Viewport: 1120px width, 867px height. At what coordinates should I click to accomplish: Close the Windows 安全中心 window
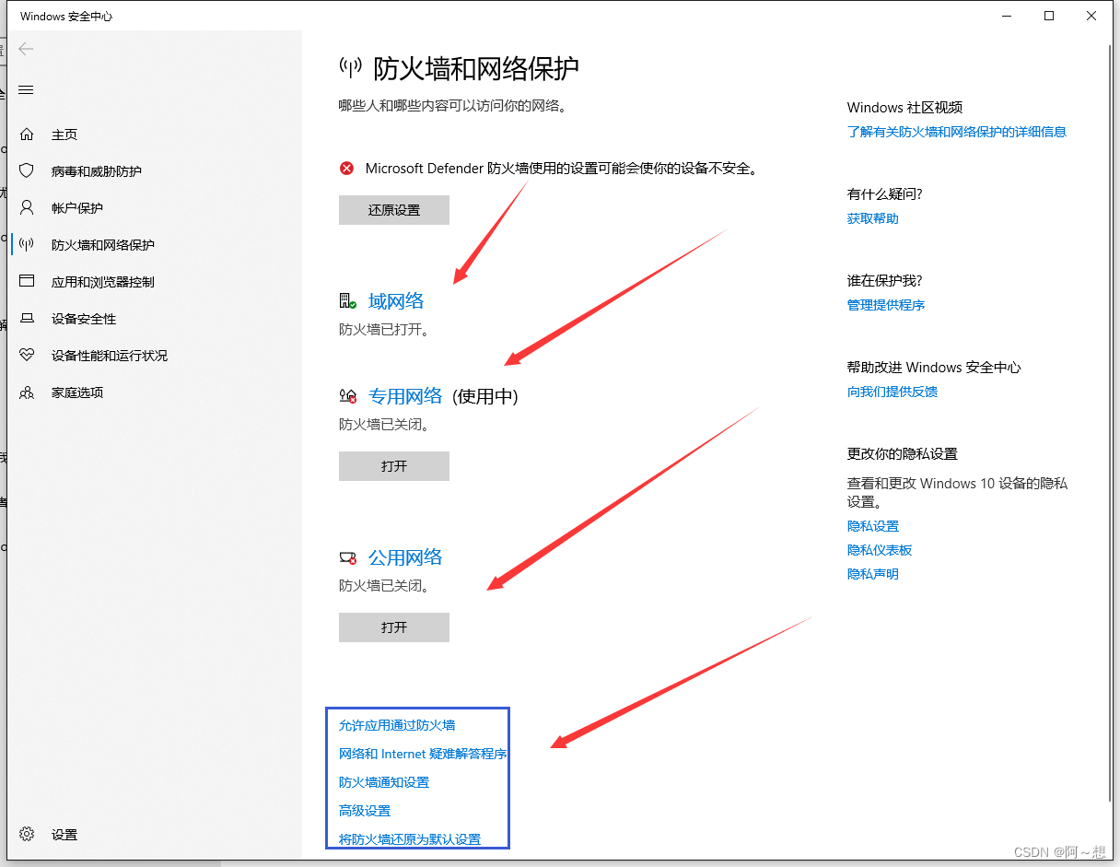tap(1091, 16)
